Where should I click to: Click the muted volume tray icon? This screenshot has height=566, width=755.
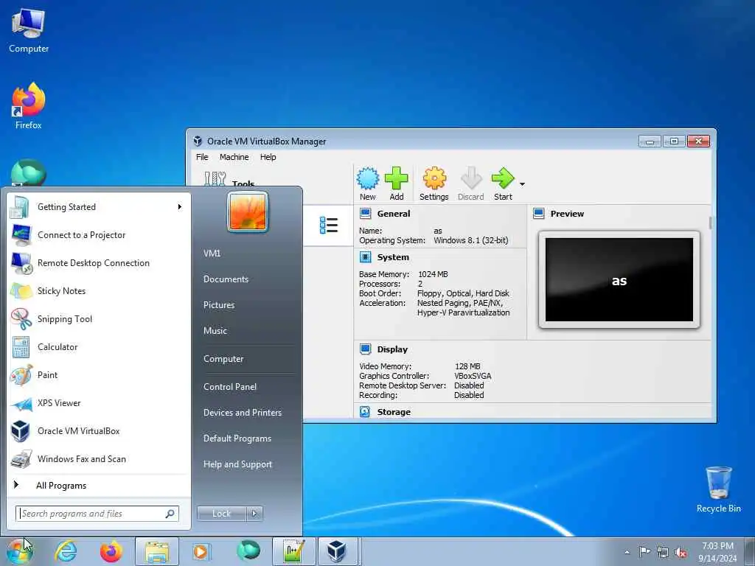[x=681, y=553]
